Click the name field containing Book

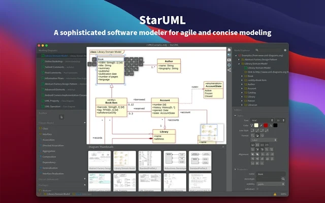pos(271,174)
